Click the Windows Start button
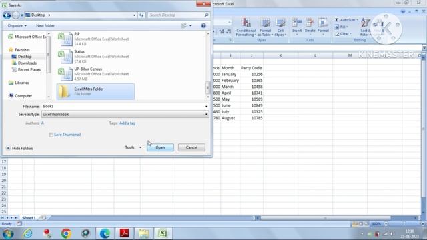427x240 pixels. click(x=8, y=233)
